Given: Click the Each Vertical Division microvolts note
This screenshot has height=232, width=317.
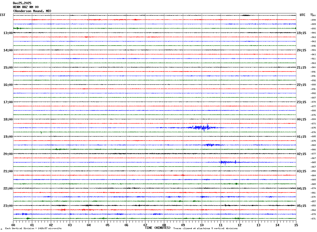Looking at the screenshot, I should click(x=33, y=228).
